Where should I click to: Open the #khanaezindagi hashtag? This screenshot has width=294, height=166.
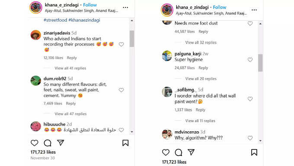[84, 20]
